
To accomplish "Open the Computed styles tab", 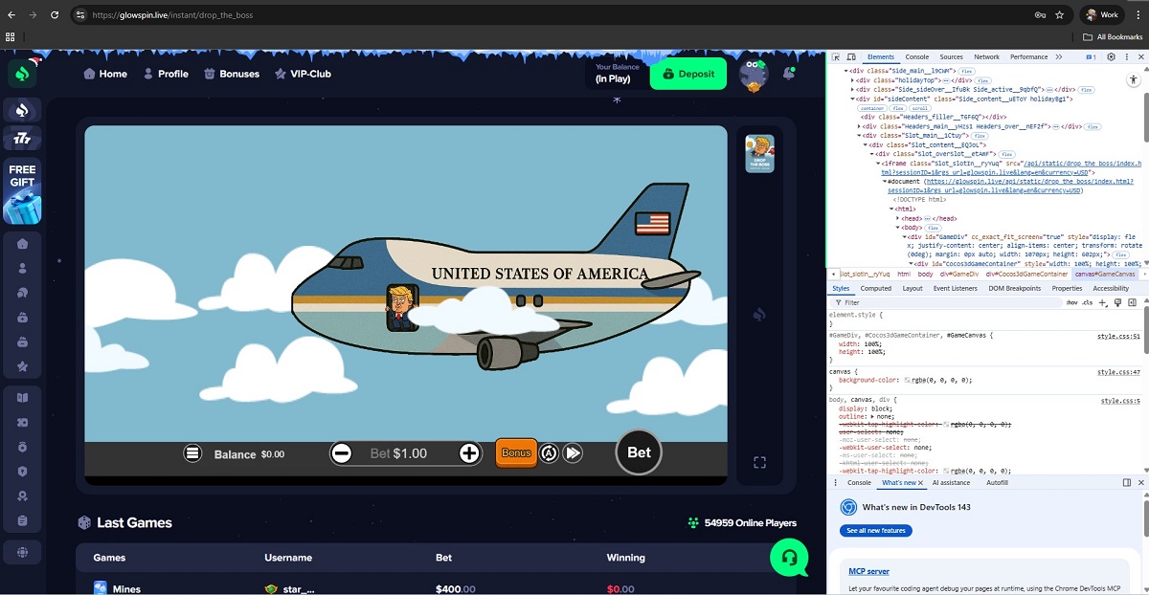I will point(875,288).
